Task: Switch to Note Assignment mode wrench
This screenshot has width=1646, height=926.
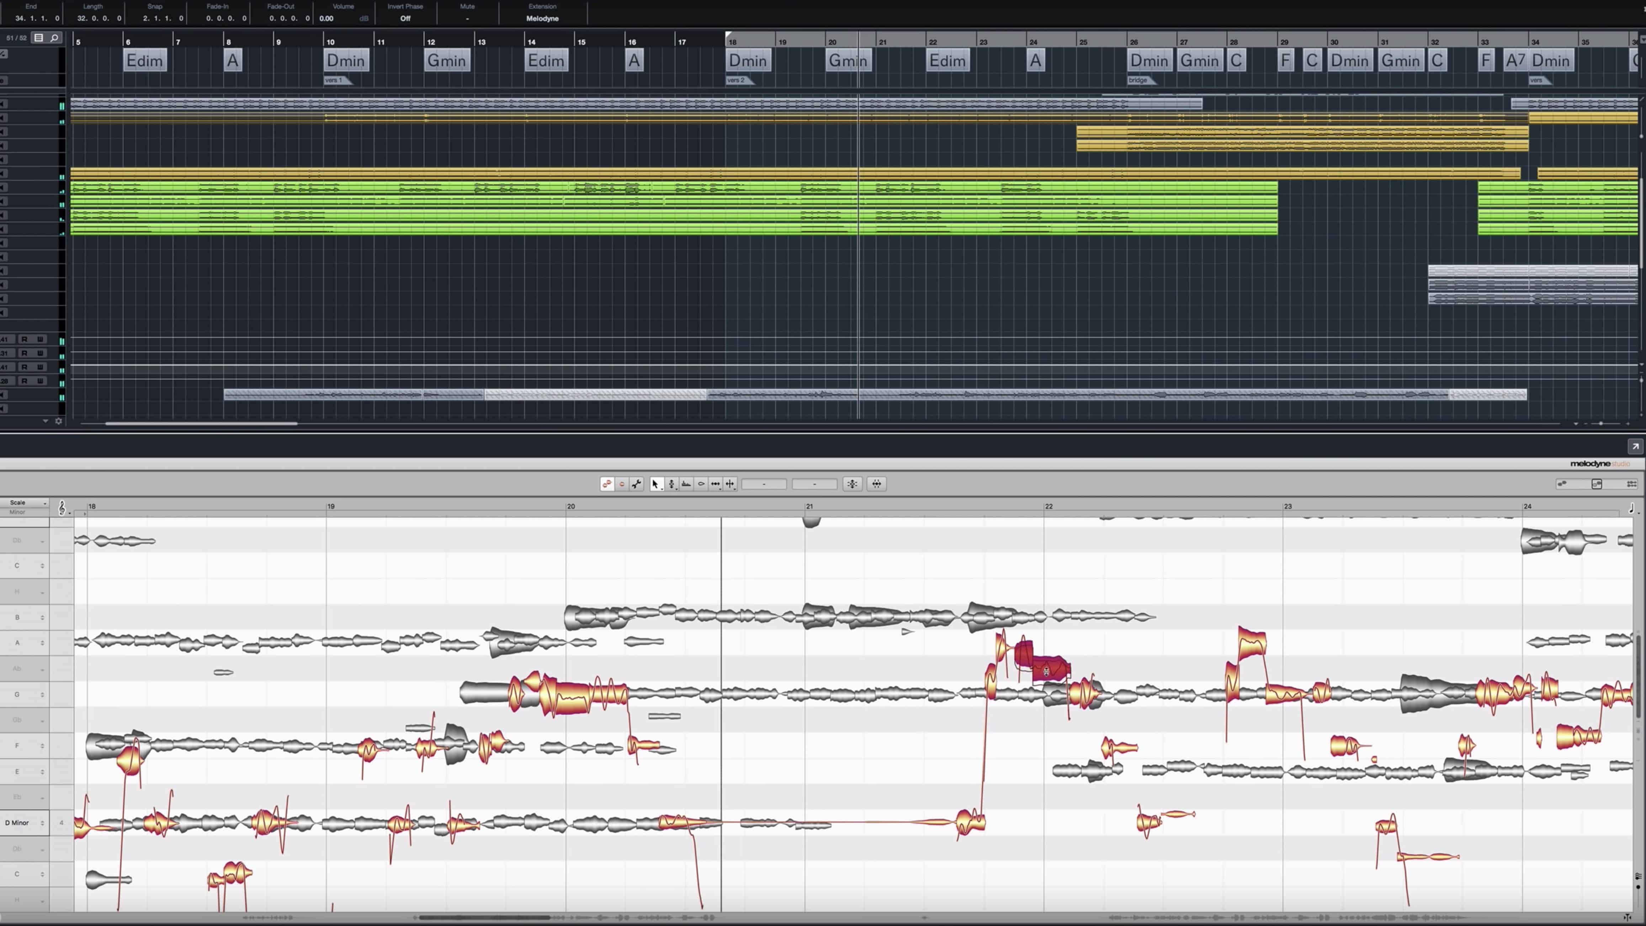Action: [x=636, y=484]
